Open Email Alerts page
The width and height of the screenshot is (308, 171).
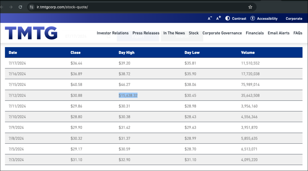pos(279,33)
